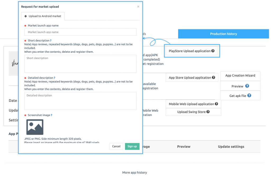Screen dimensions: 271x177
Task: Close the Request for market upload dialog
Action: pos(138,7)
